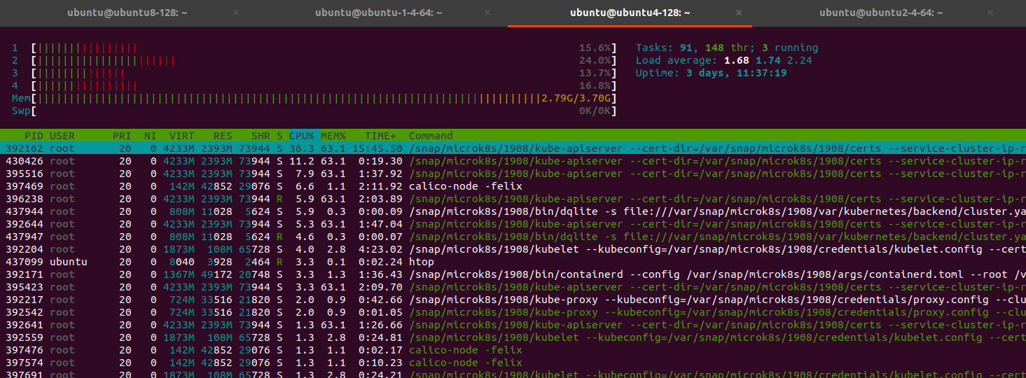Viewport: 1026px width, 378px height.
Task: Click the Load average line
Action: tap(724, 60)
